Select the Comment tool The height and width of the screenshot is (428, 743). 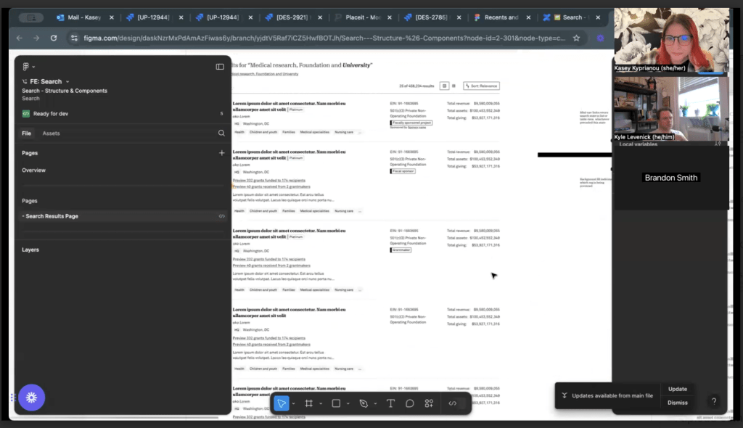[x=410, y=403]
